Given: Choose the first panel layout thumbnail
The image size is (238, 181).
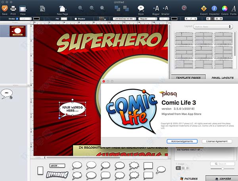Looking at the screenshot, I should click(x=184, y=38).
